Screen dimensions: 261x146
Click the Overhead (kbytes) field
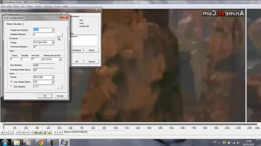click(44, 47)
